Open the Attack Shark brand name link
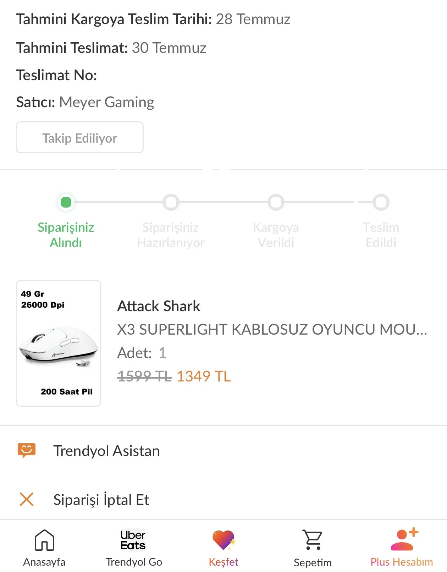447x572 pixels. point(159,306)
